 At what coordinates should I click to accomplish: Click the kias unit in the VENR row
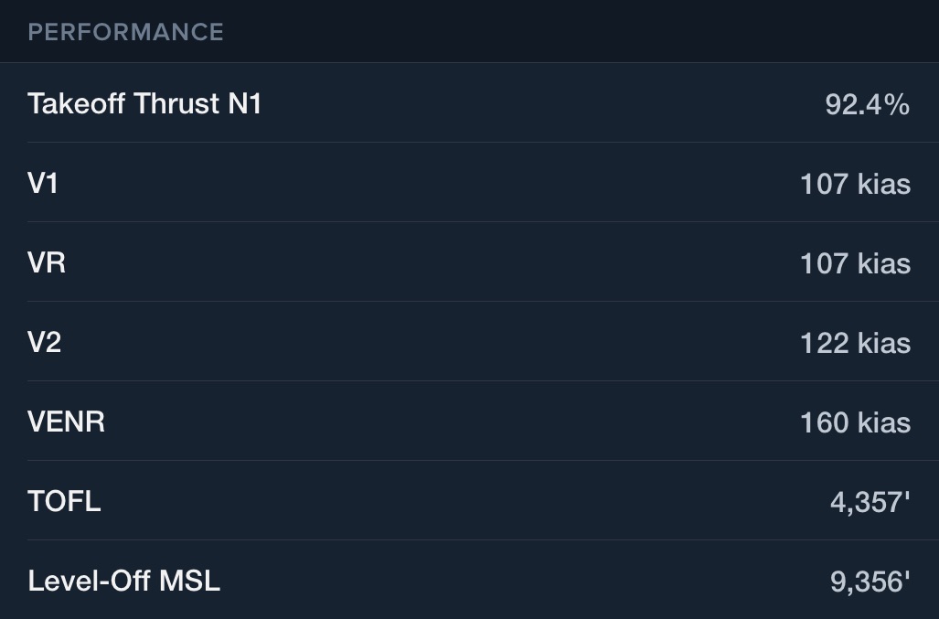[884, 422]
